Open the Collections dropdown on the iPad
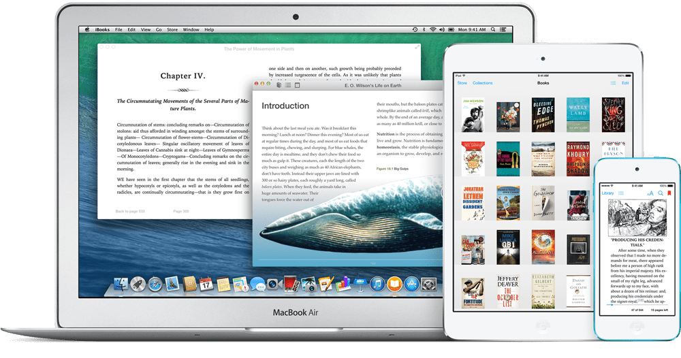 [x=482, y=83]
